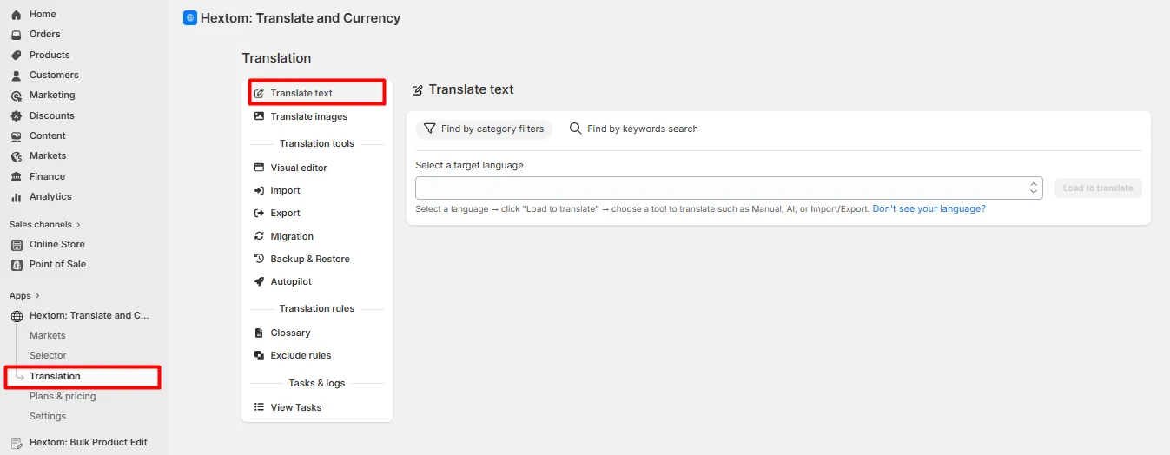The height and width of the screenshot is (455, 1170).
Task: Open Translate text menu item
Action: point(317,93)
